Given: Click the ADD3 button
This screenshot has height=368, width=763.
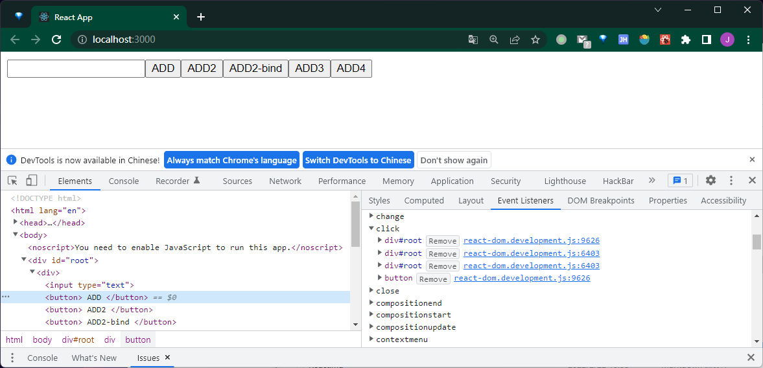Looking at the screenshot, I should pyautogui.click(x=309, y=69).
